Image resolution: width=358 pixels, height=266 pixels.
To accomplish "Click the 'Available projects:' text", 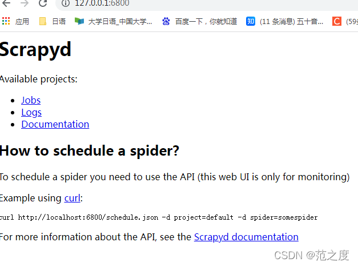I will pos(39,79).
